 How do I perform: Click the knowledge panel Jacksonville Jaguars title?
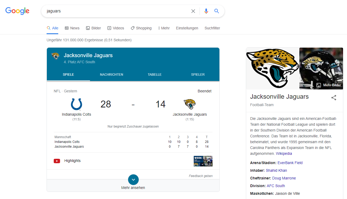(x=279, y=97)
